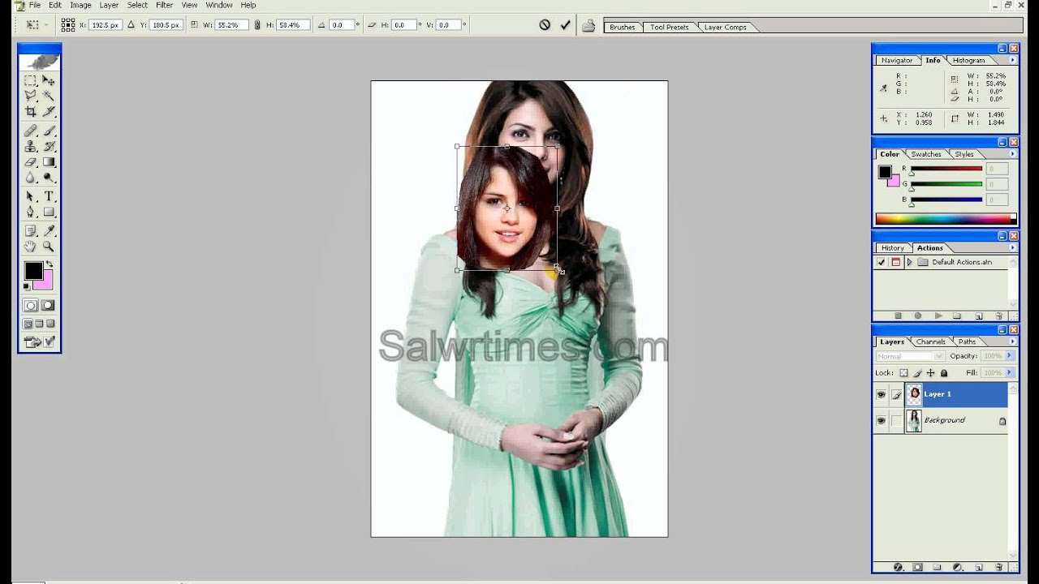Select the Type tool

tap(49, 196)
